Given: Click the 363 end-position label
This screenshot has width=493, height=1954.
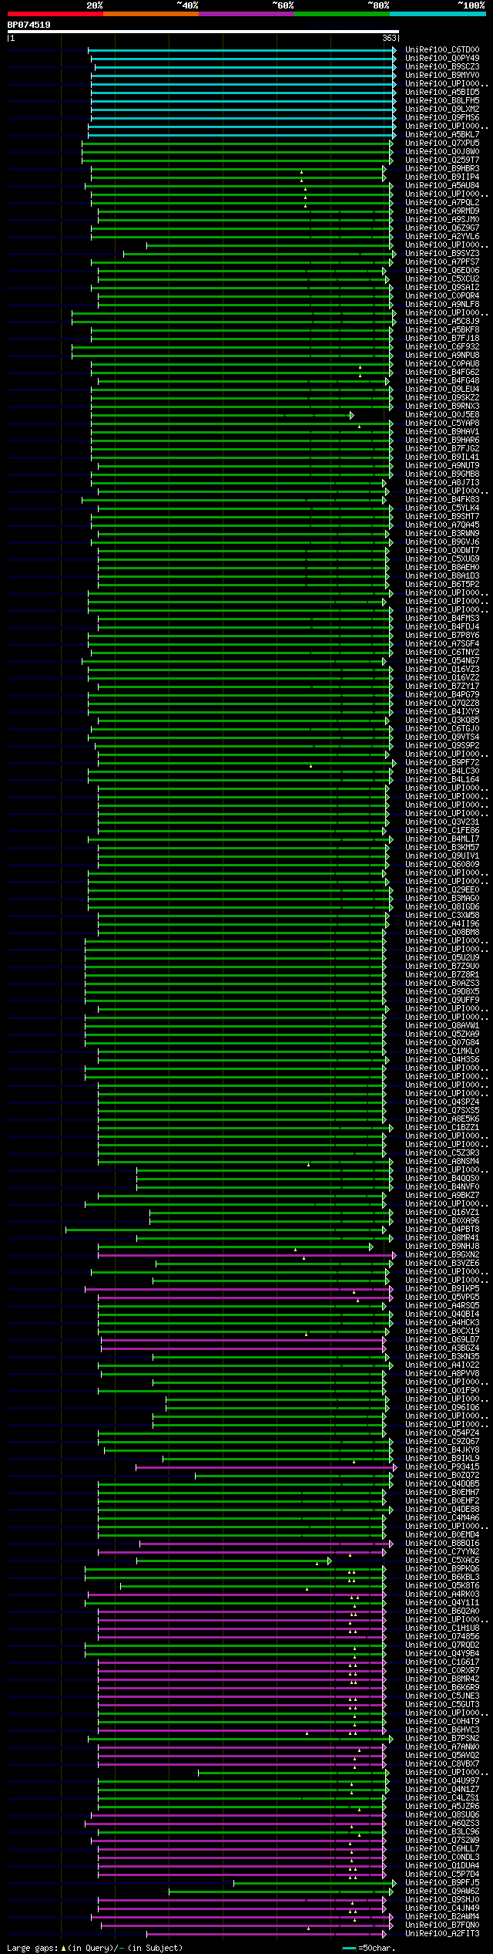Looking at the screenshot, I should tap(389, 38).
